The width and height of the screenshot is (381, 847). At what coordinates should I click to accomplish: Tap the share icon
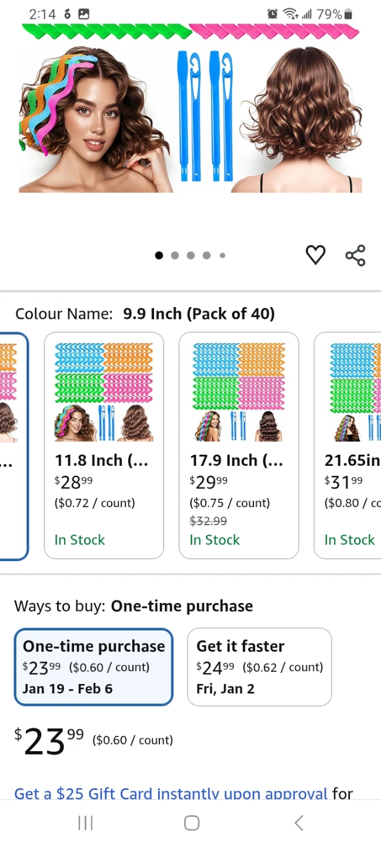[355, 255]
